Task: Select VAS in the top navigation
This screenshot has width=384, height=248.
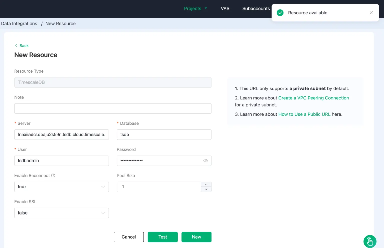Action: [x=225, y=9]
